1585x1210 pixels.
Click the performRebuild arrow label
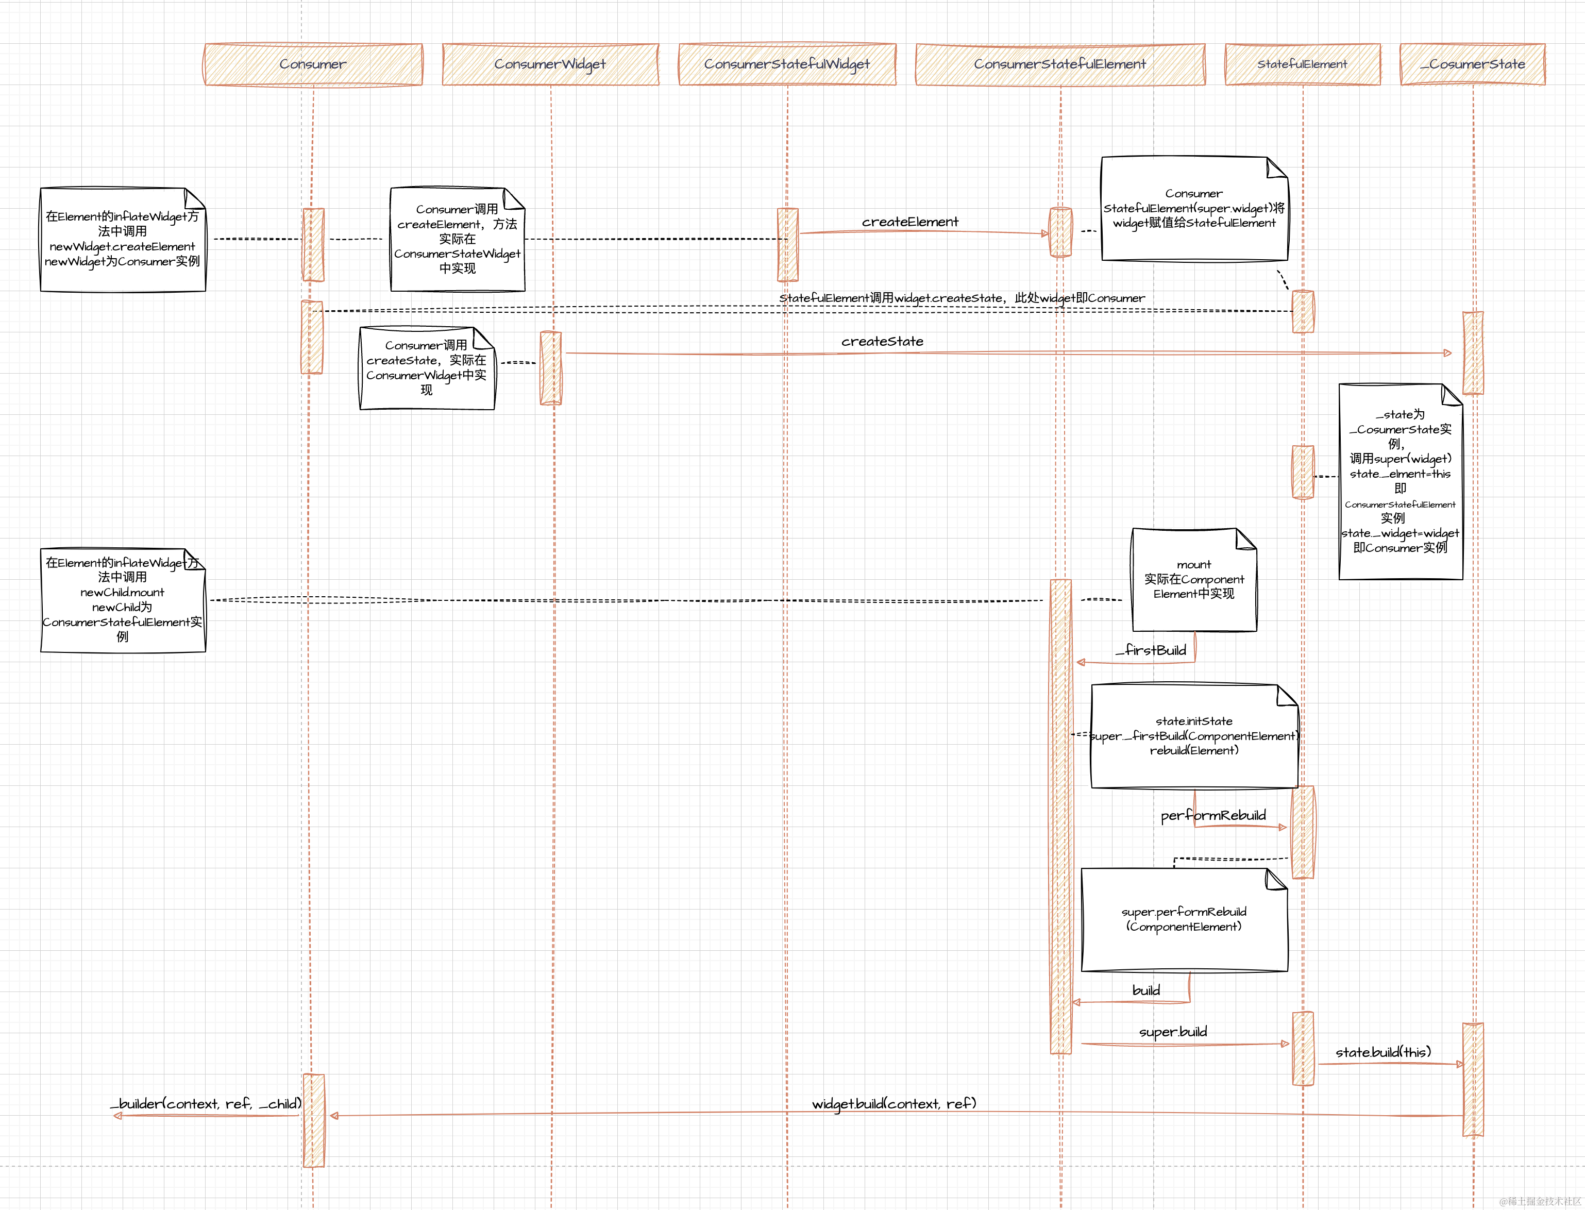pos(1212,815)
